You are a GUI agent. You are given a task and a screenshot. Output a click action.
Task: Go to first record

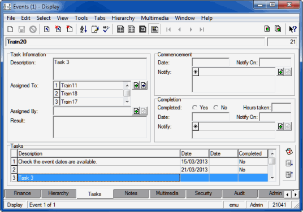(168, 29)
